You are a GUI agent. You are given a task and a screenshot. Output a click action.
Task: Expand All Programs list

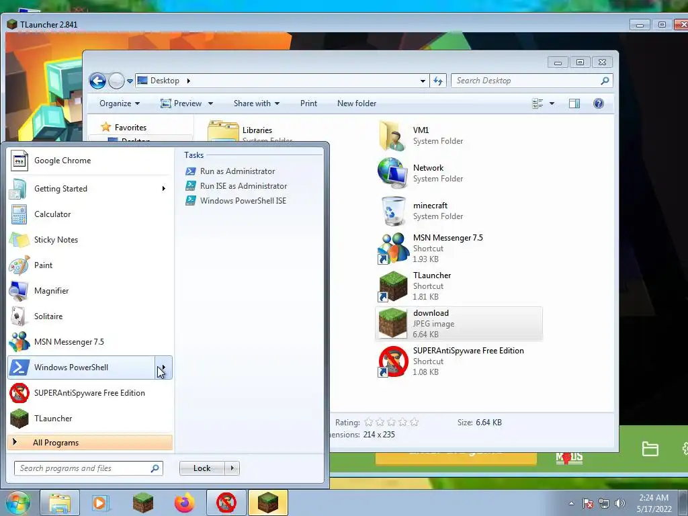pyautogui.click(x=90, y=442)
